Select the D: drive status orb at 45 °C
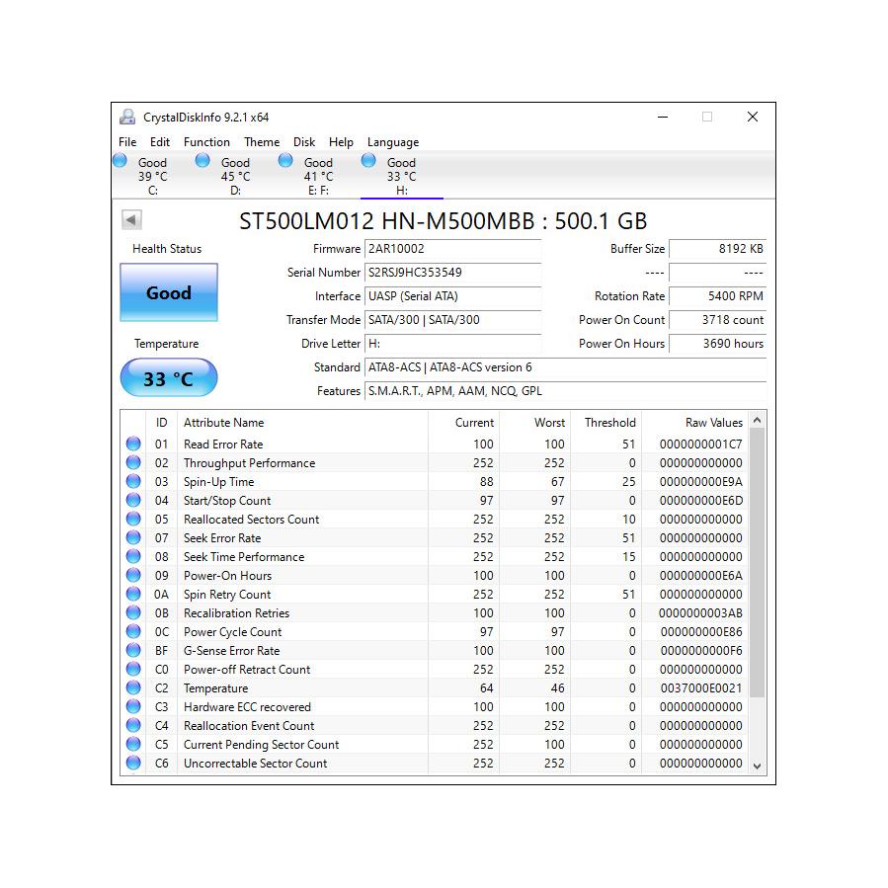The height and width of the screenshot is (888, 888). coord(202,161)
